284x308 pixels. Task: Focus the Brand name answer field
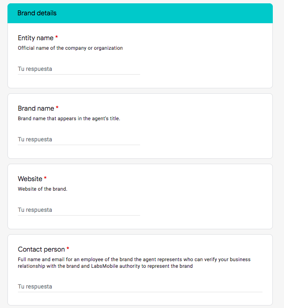point(79,139)
